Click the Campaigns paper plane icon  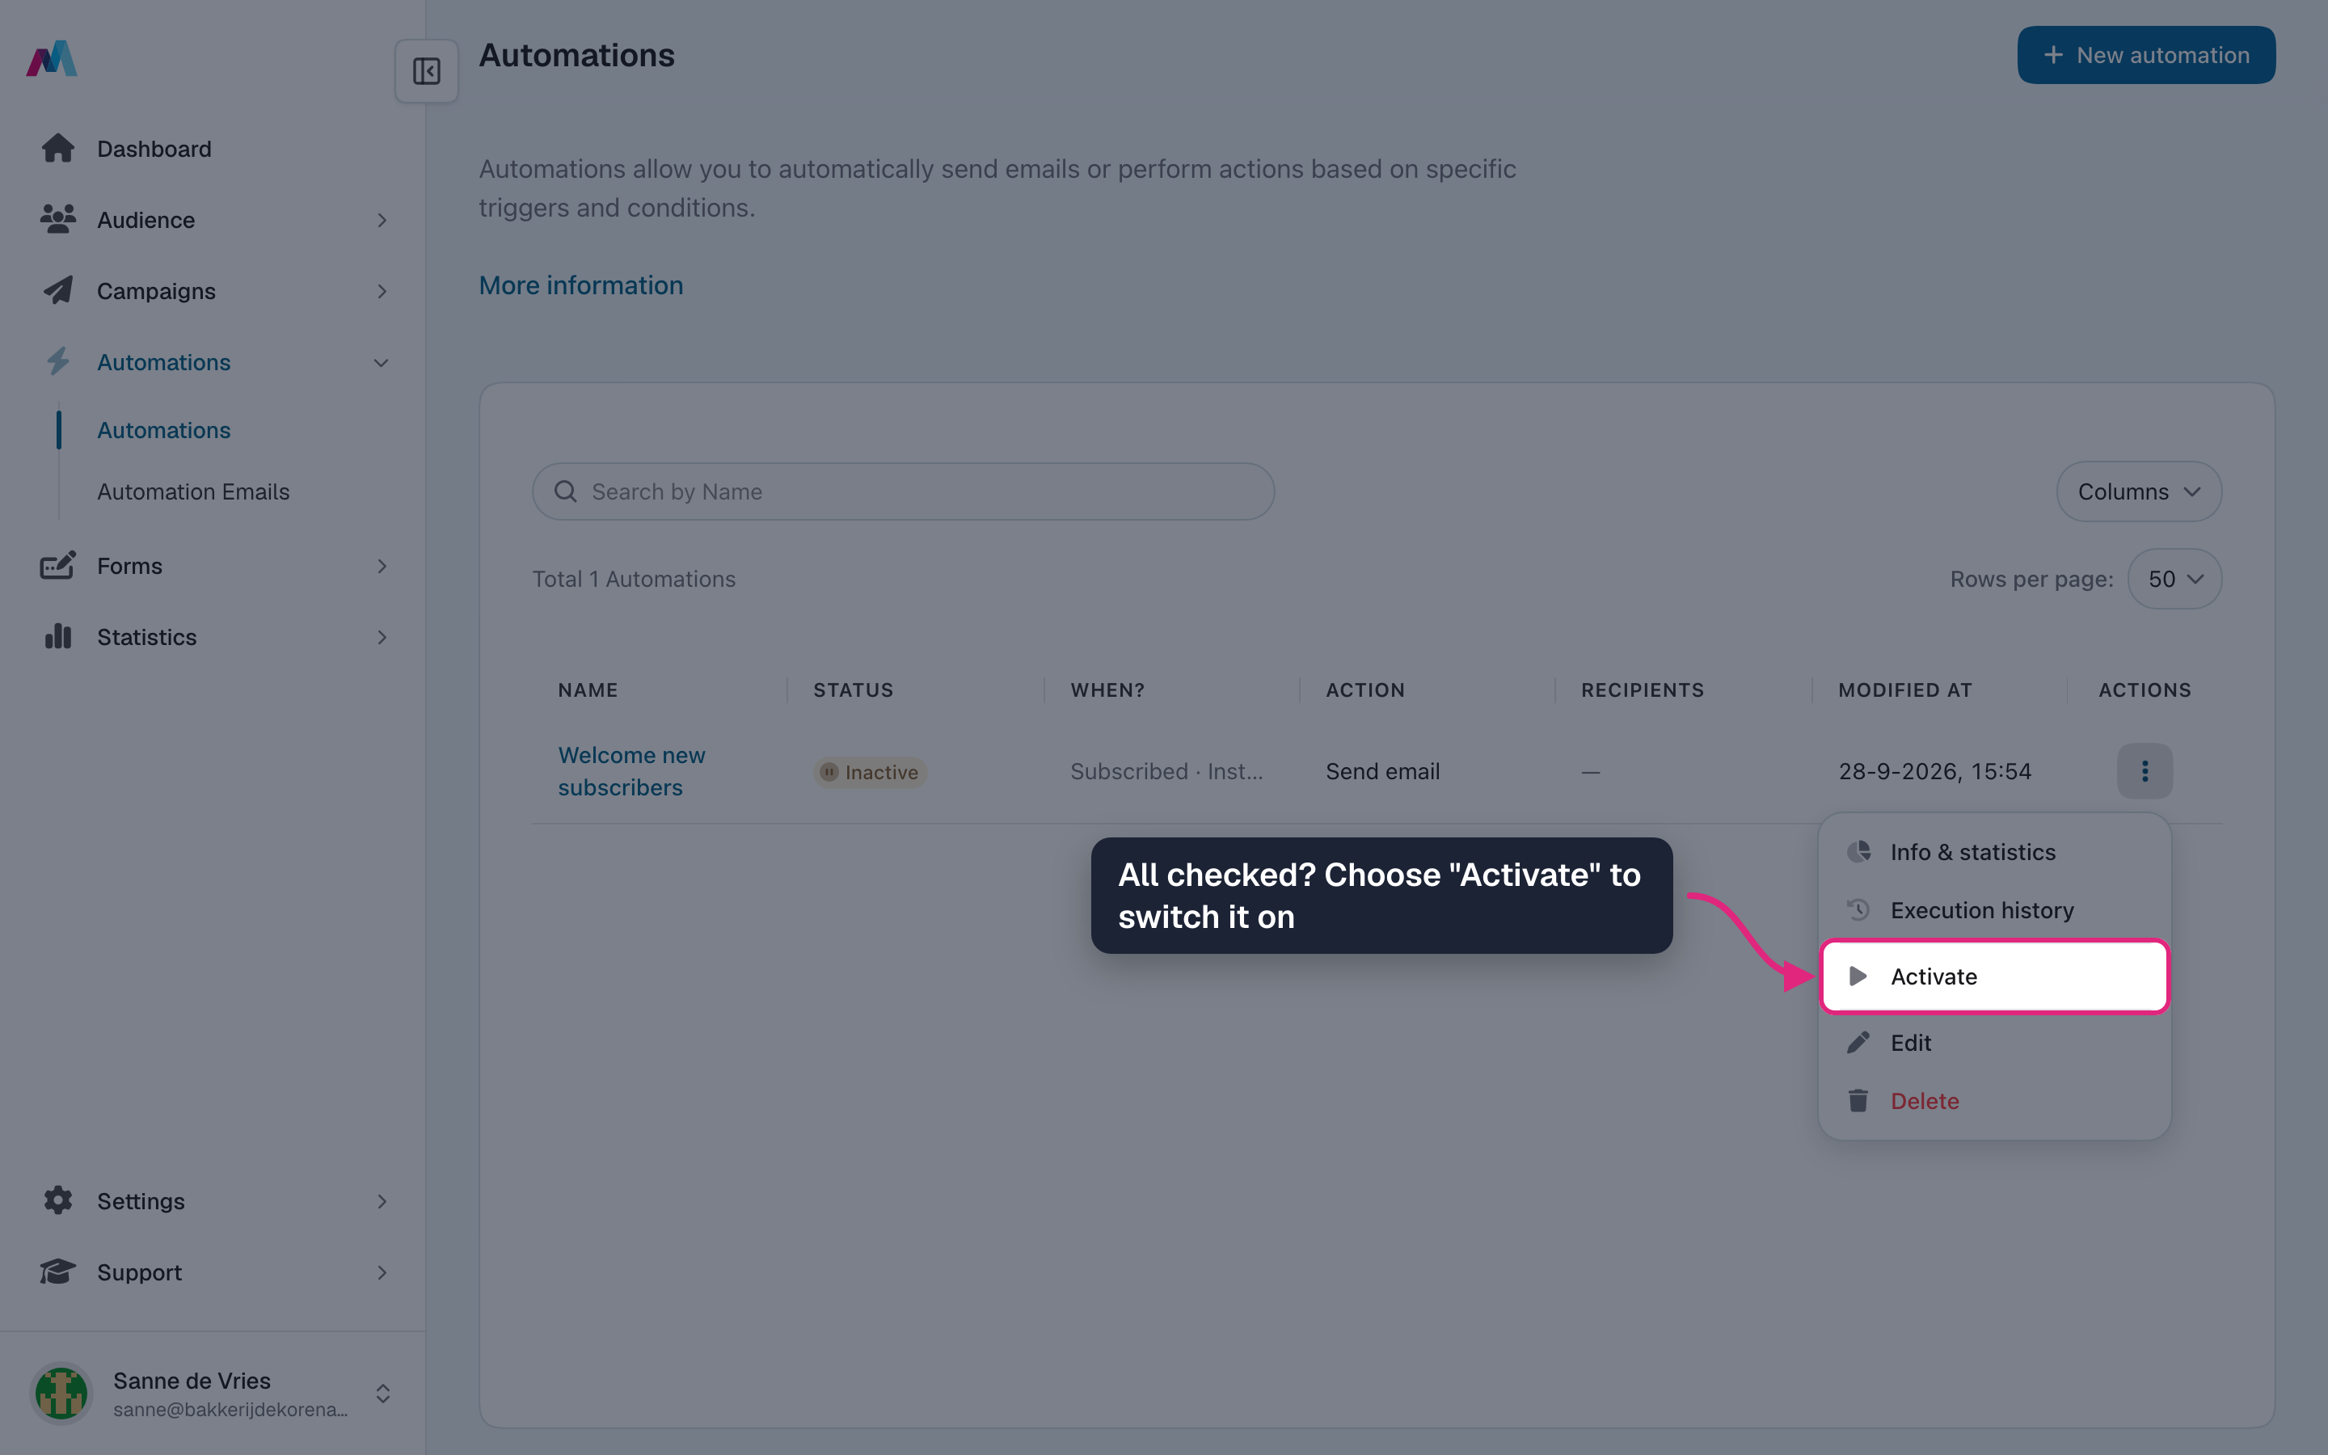pyautogui.click(x=57, y=291)
